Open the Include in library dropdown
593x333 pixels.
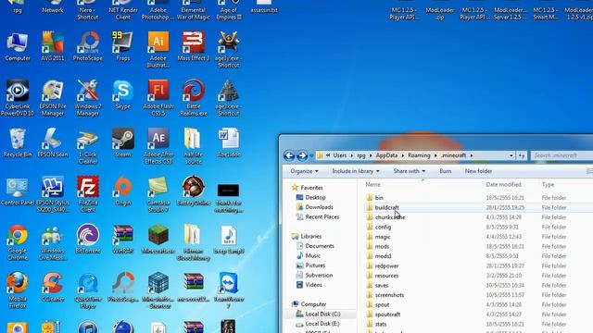(x=356, y=171)
